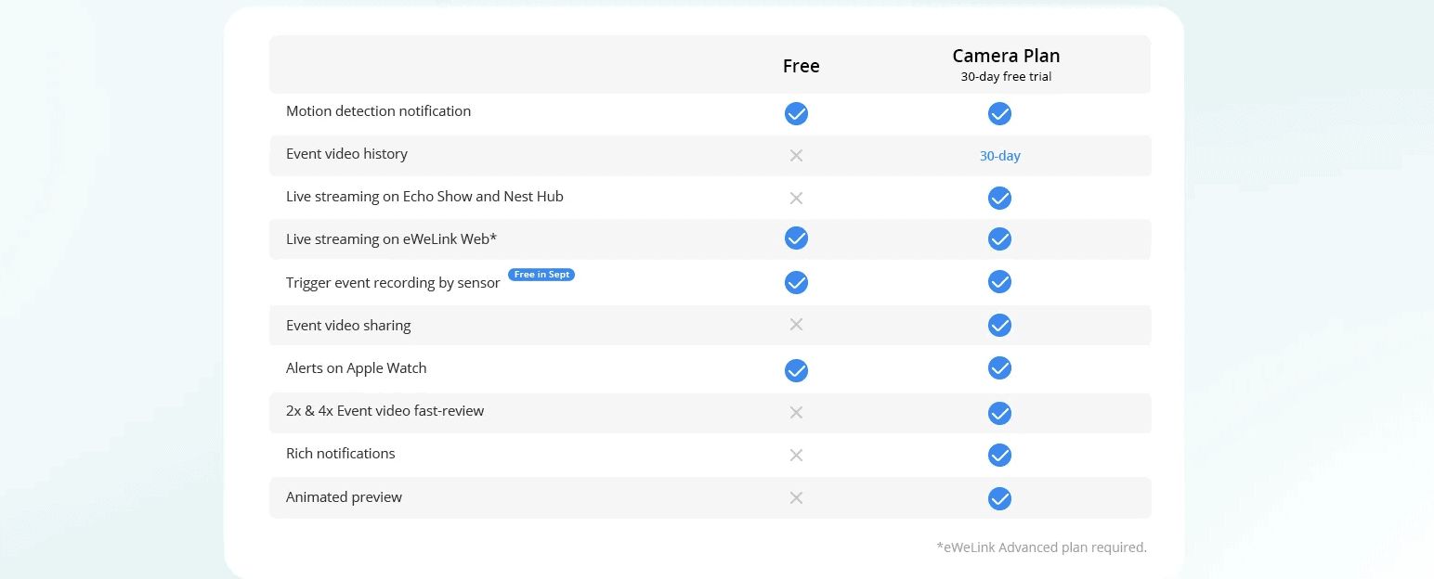
Task: Click the eWeLink Advanced plan required footnote
Action: coord(1041,547)
